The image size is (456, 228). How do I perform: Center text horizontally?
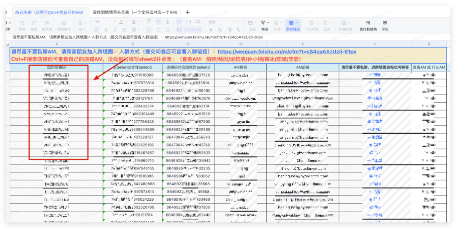click(158, 29)
